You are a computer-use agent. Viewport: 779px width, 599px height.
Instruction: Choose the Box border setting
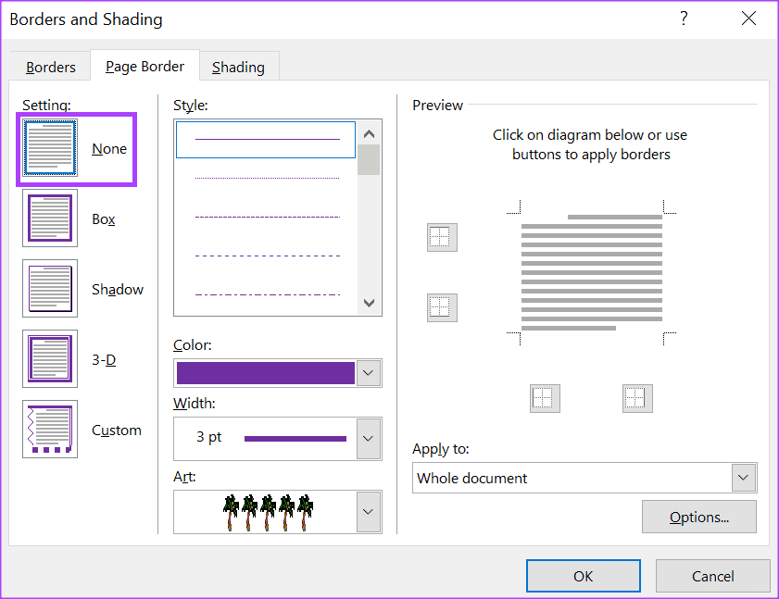click(50, 218)
